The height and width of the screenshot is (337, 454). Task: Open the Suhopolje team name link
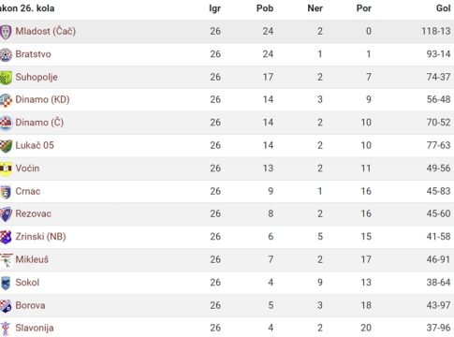(37, 77)
